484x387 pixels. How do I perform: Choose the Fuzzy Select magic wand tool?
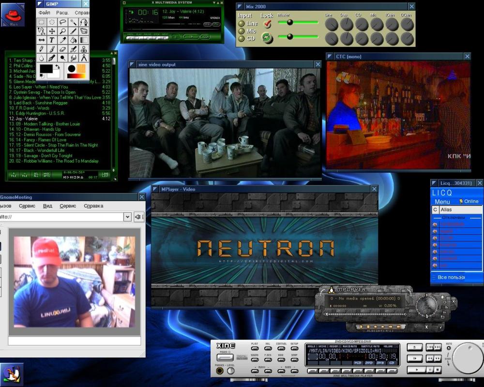pyautogui.click(x=73, y=22)
